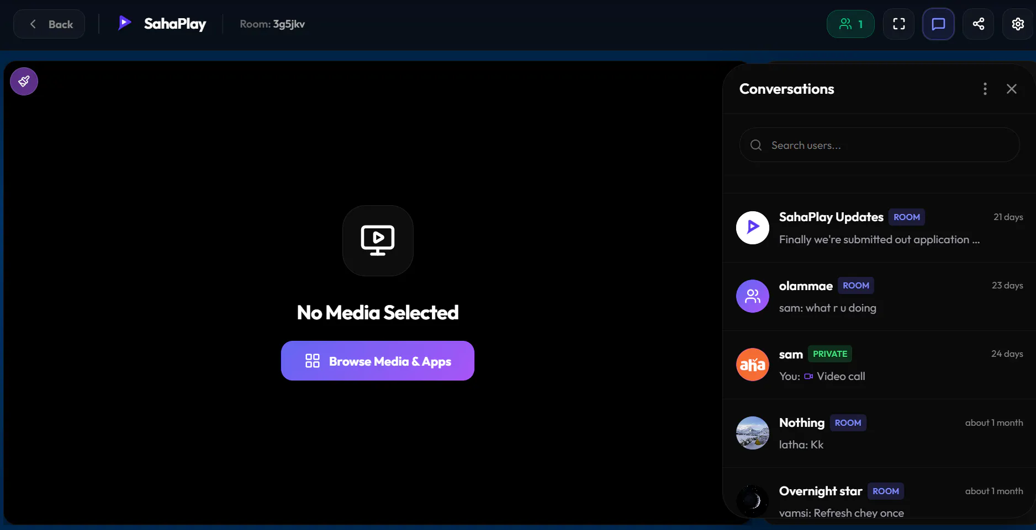Click 'vamsi: Refresh chey once' preview
Screen dimensions: 1036x530
point(841,513)
